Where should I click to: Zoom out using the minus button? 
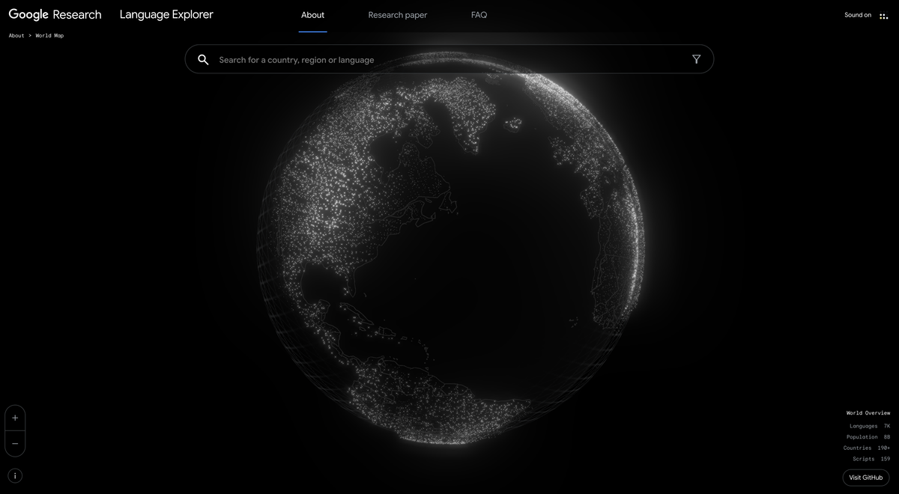click(x=15, y=444)
